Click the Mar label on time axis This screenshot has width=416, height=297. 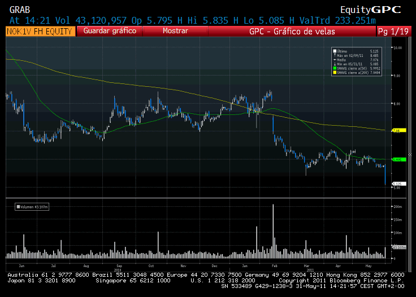[306, 266]
